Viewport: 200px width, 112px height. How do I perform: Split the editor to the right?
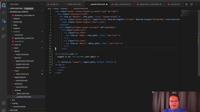(192, 4)
